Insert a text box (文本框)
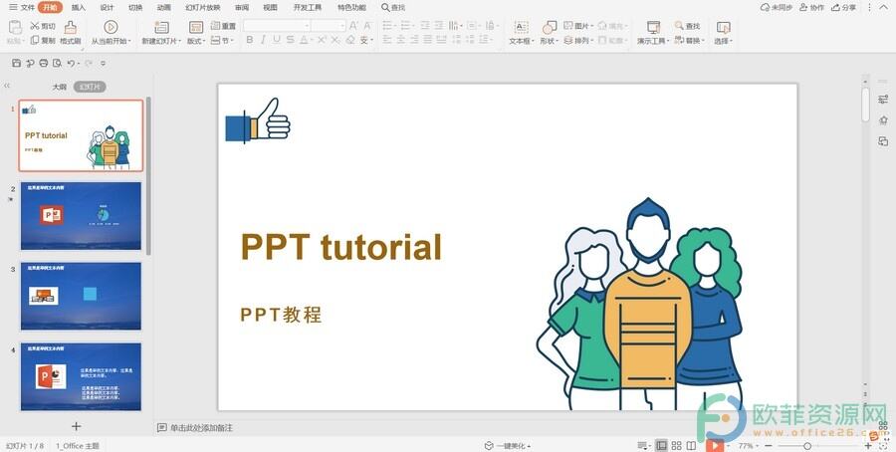896x452 pixels. point(520,27)
